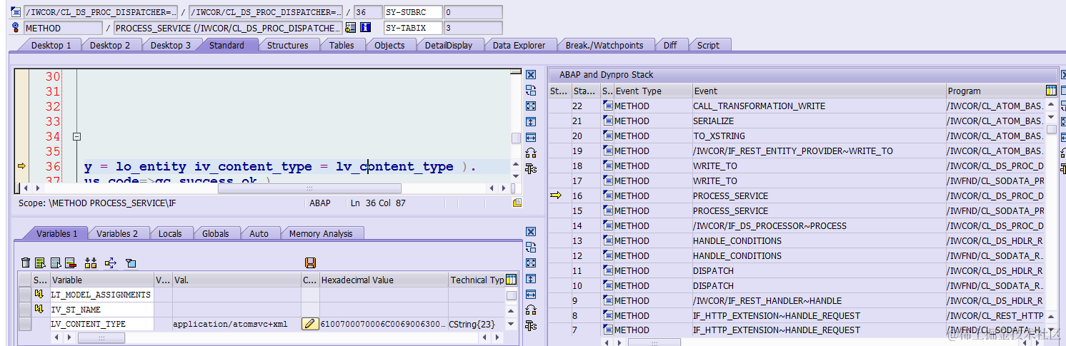Click up arrow of stack table scrollbar

click(1051, 104)
